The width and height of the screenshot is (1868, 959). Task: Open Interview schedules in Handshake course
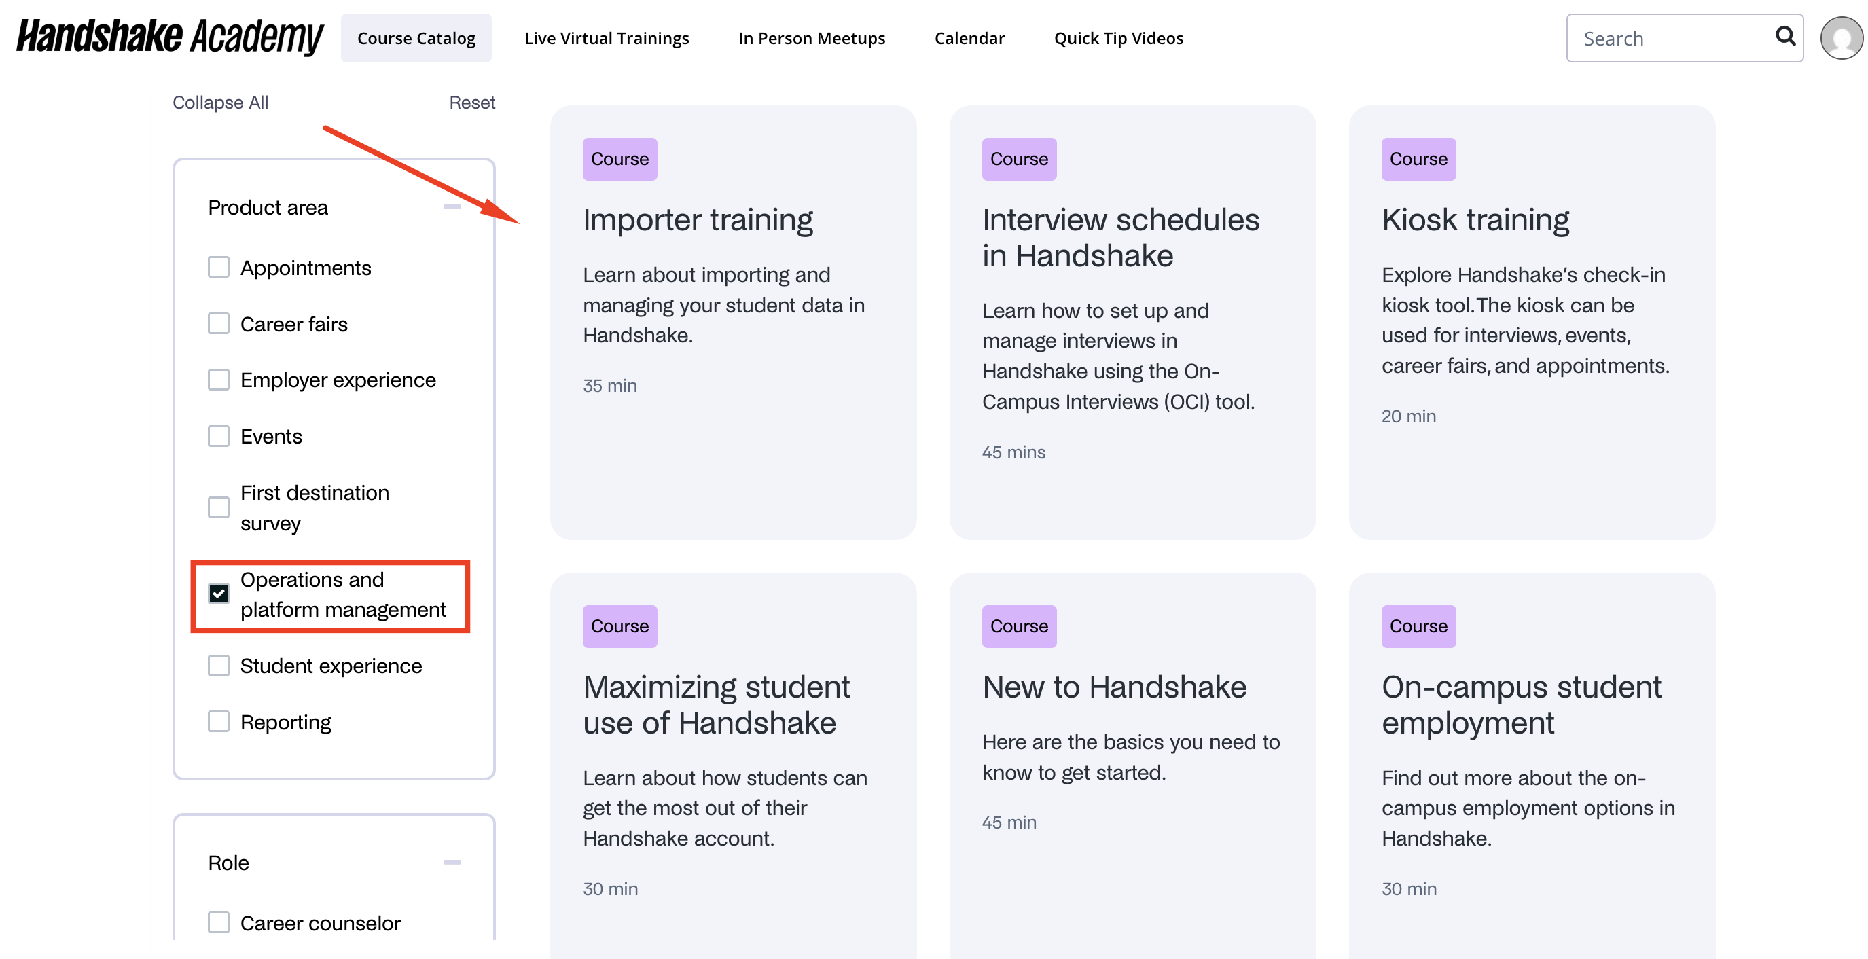point(1121,238)
